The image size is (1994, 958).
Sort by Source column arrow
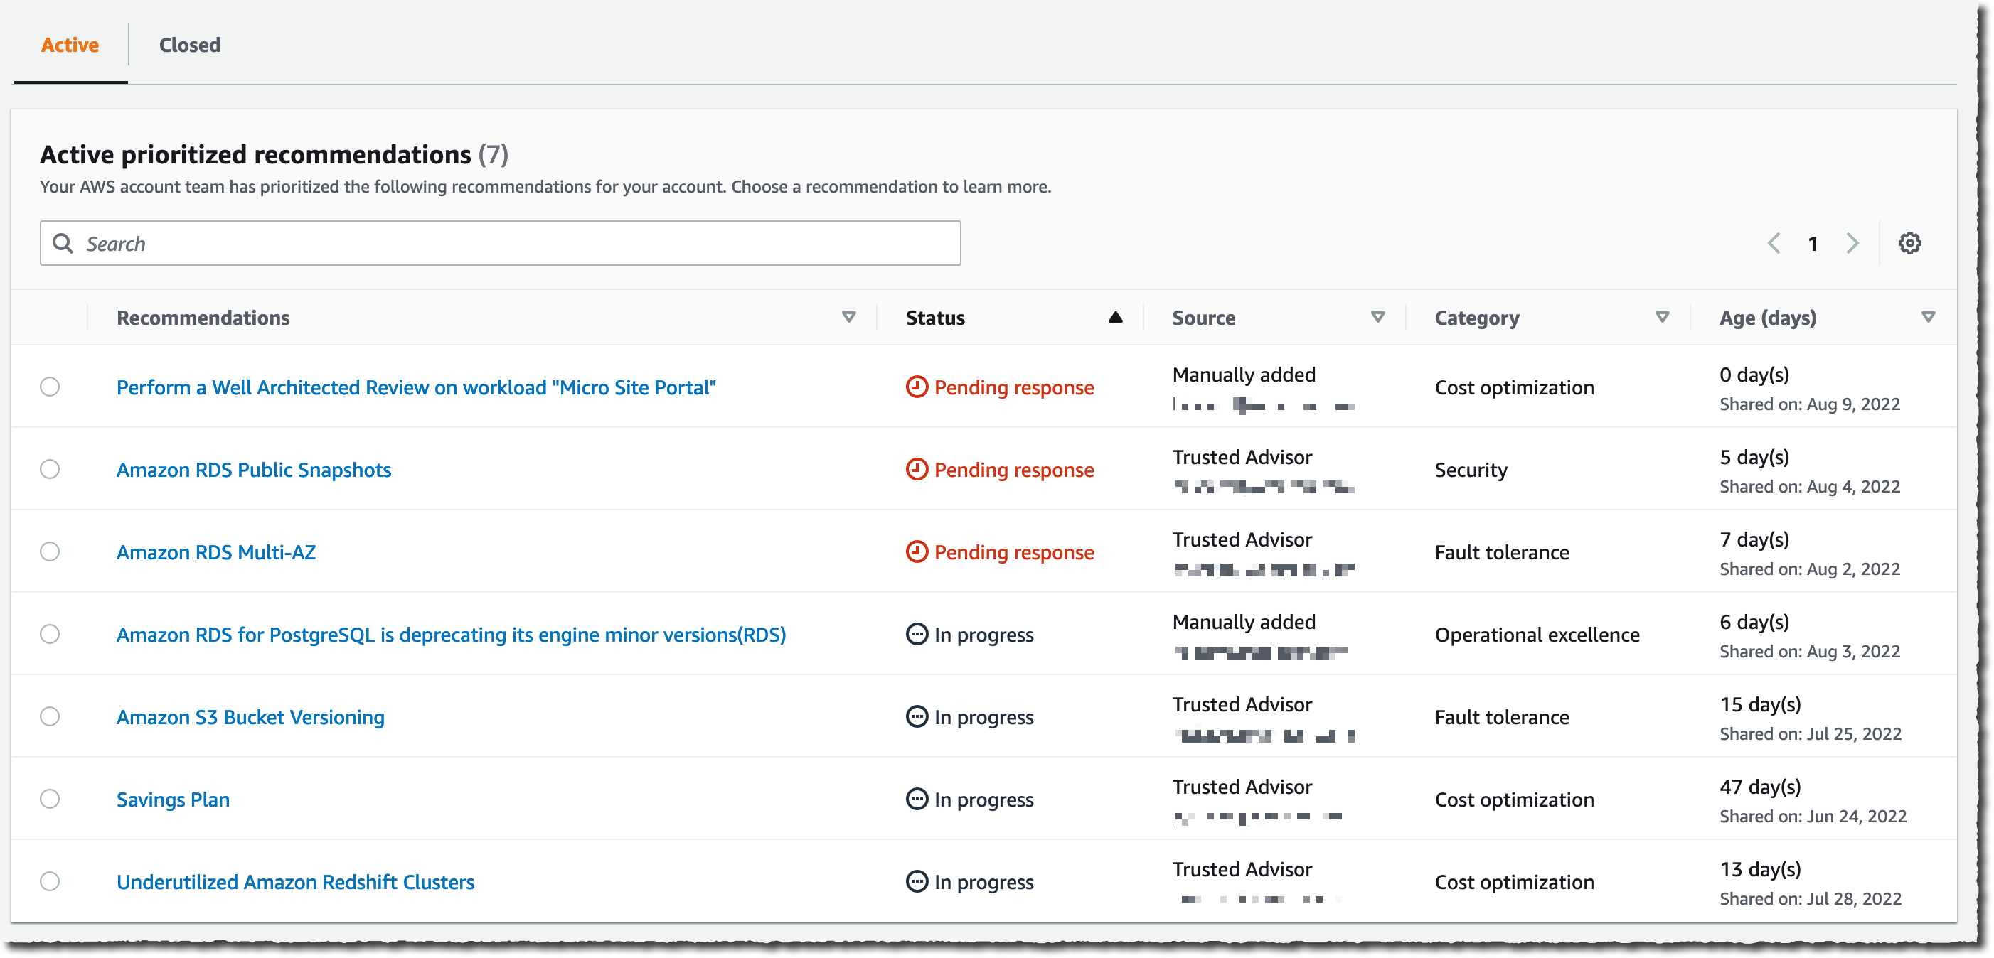click(x=1377, y=317)
